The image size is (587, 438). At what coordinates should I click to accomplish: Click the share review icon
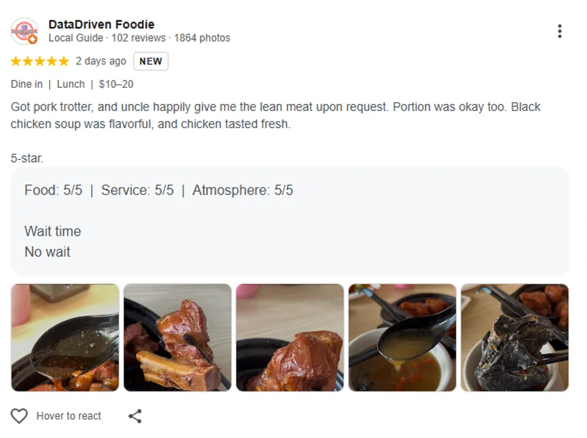[x=135, y=416]
